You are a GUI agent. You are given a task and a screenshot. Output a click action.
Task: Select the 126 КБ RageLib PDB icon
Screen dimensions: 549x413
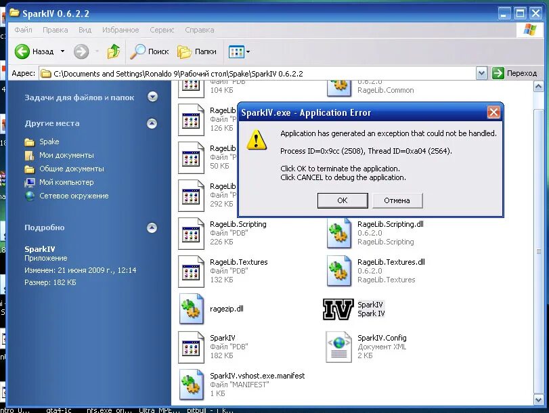coord(191,120)
